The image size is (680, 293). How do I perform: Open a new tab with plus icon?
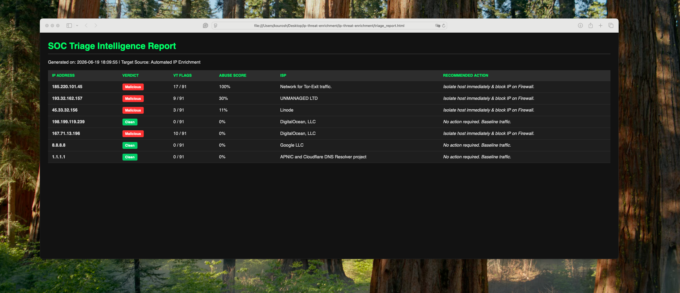[x=601, y=26]
